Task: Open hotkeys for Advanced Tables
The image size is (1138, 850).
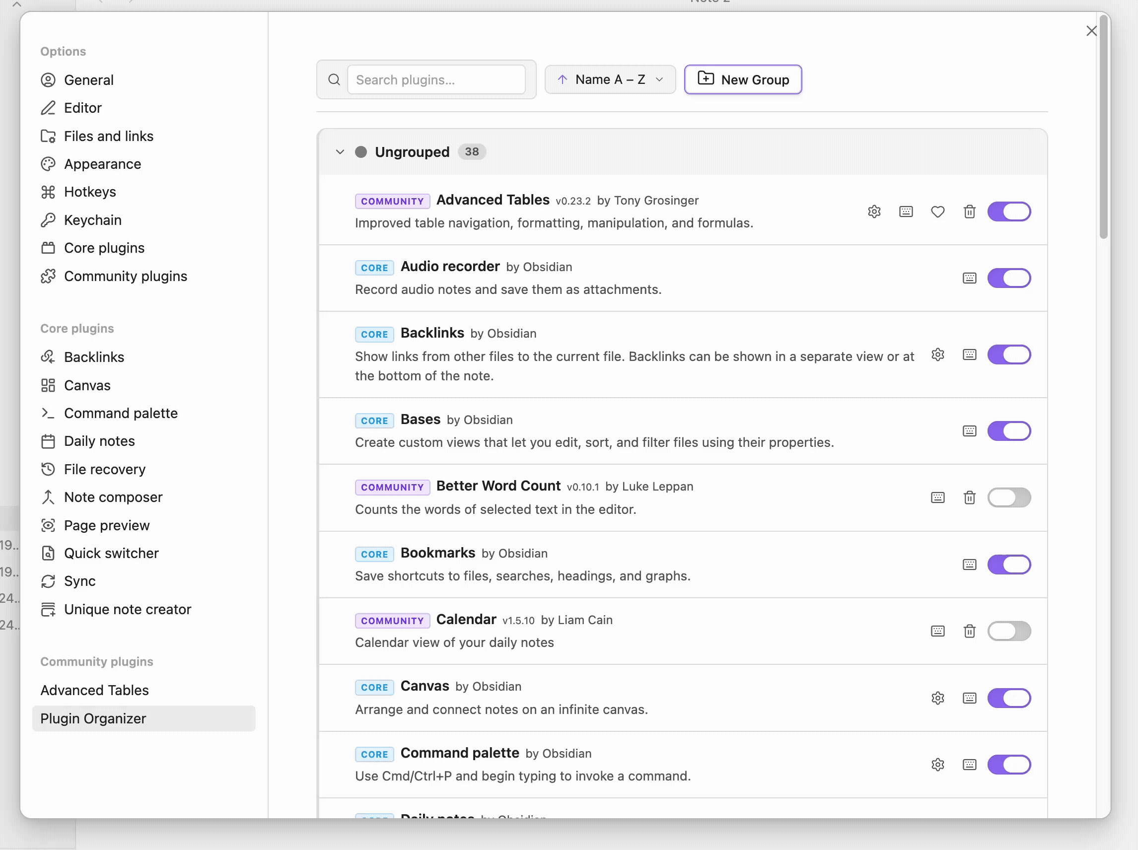Action: 906,212
